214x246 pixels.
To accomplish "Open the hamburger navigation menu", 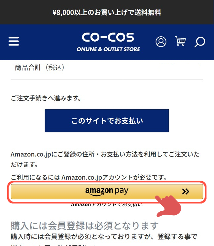I will point(14,41).
